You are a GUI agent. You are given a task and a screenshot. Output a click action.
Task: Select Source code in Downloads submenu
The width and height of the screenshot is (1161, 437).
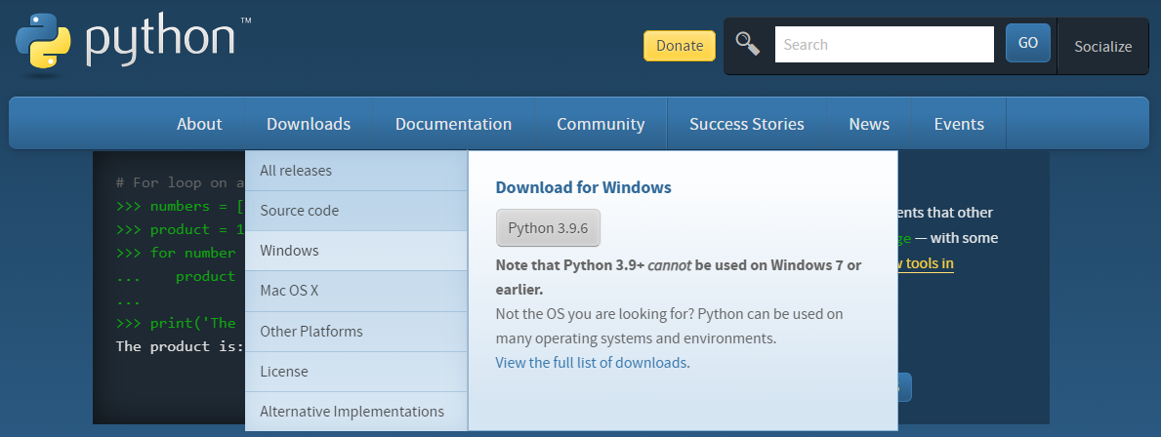[x=356, y=211]
